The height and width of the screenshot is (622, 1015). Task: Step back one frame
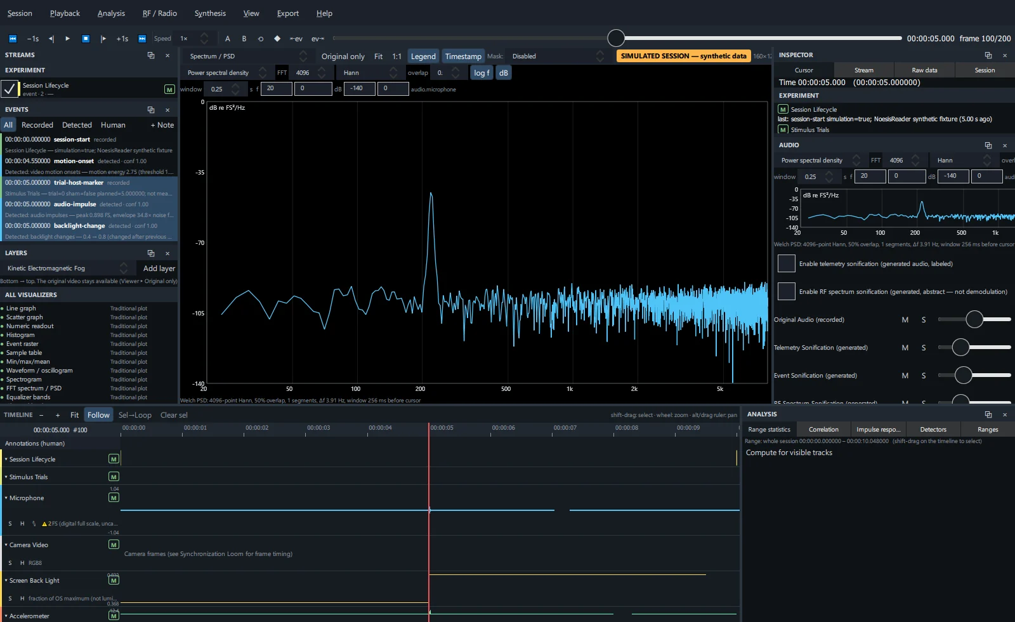(x=51, y=39)
